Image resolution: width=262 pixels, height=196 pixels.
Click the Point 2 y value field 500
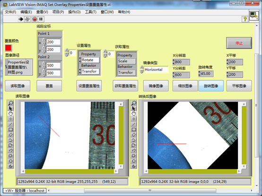[x=53, y=73]
